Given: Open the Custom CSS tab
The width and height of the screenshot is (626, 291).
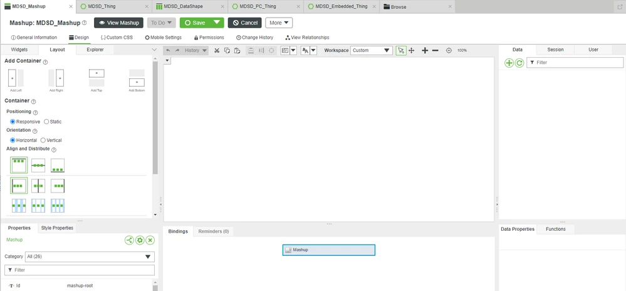Looking at the screenshot, I should (x=117, y=38).
